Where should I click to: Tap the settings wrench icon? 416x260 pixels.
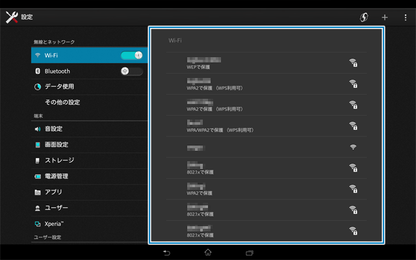click(x=12, y=17)
